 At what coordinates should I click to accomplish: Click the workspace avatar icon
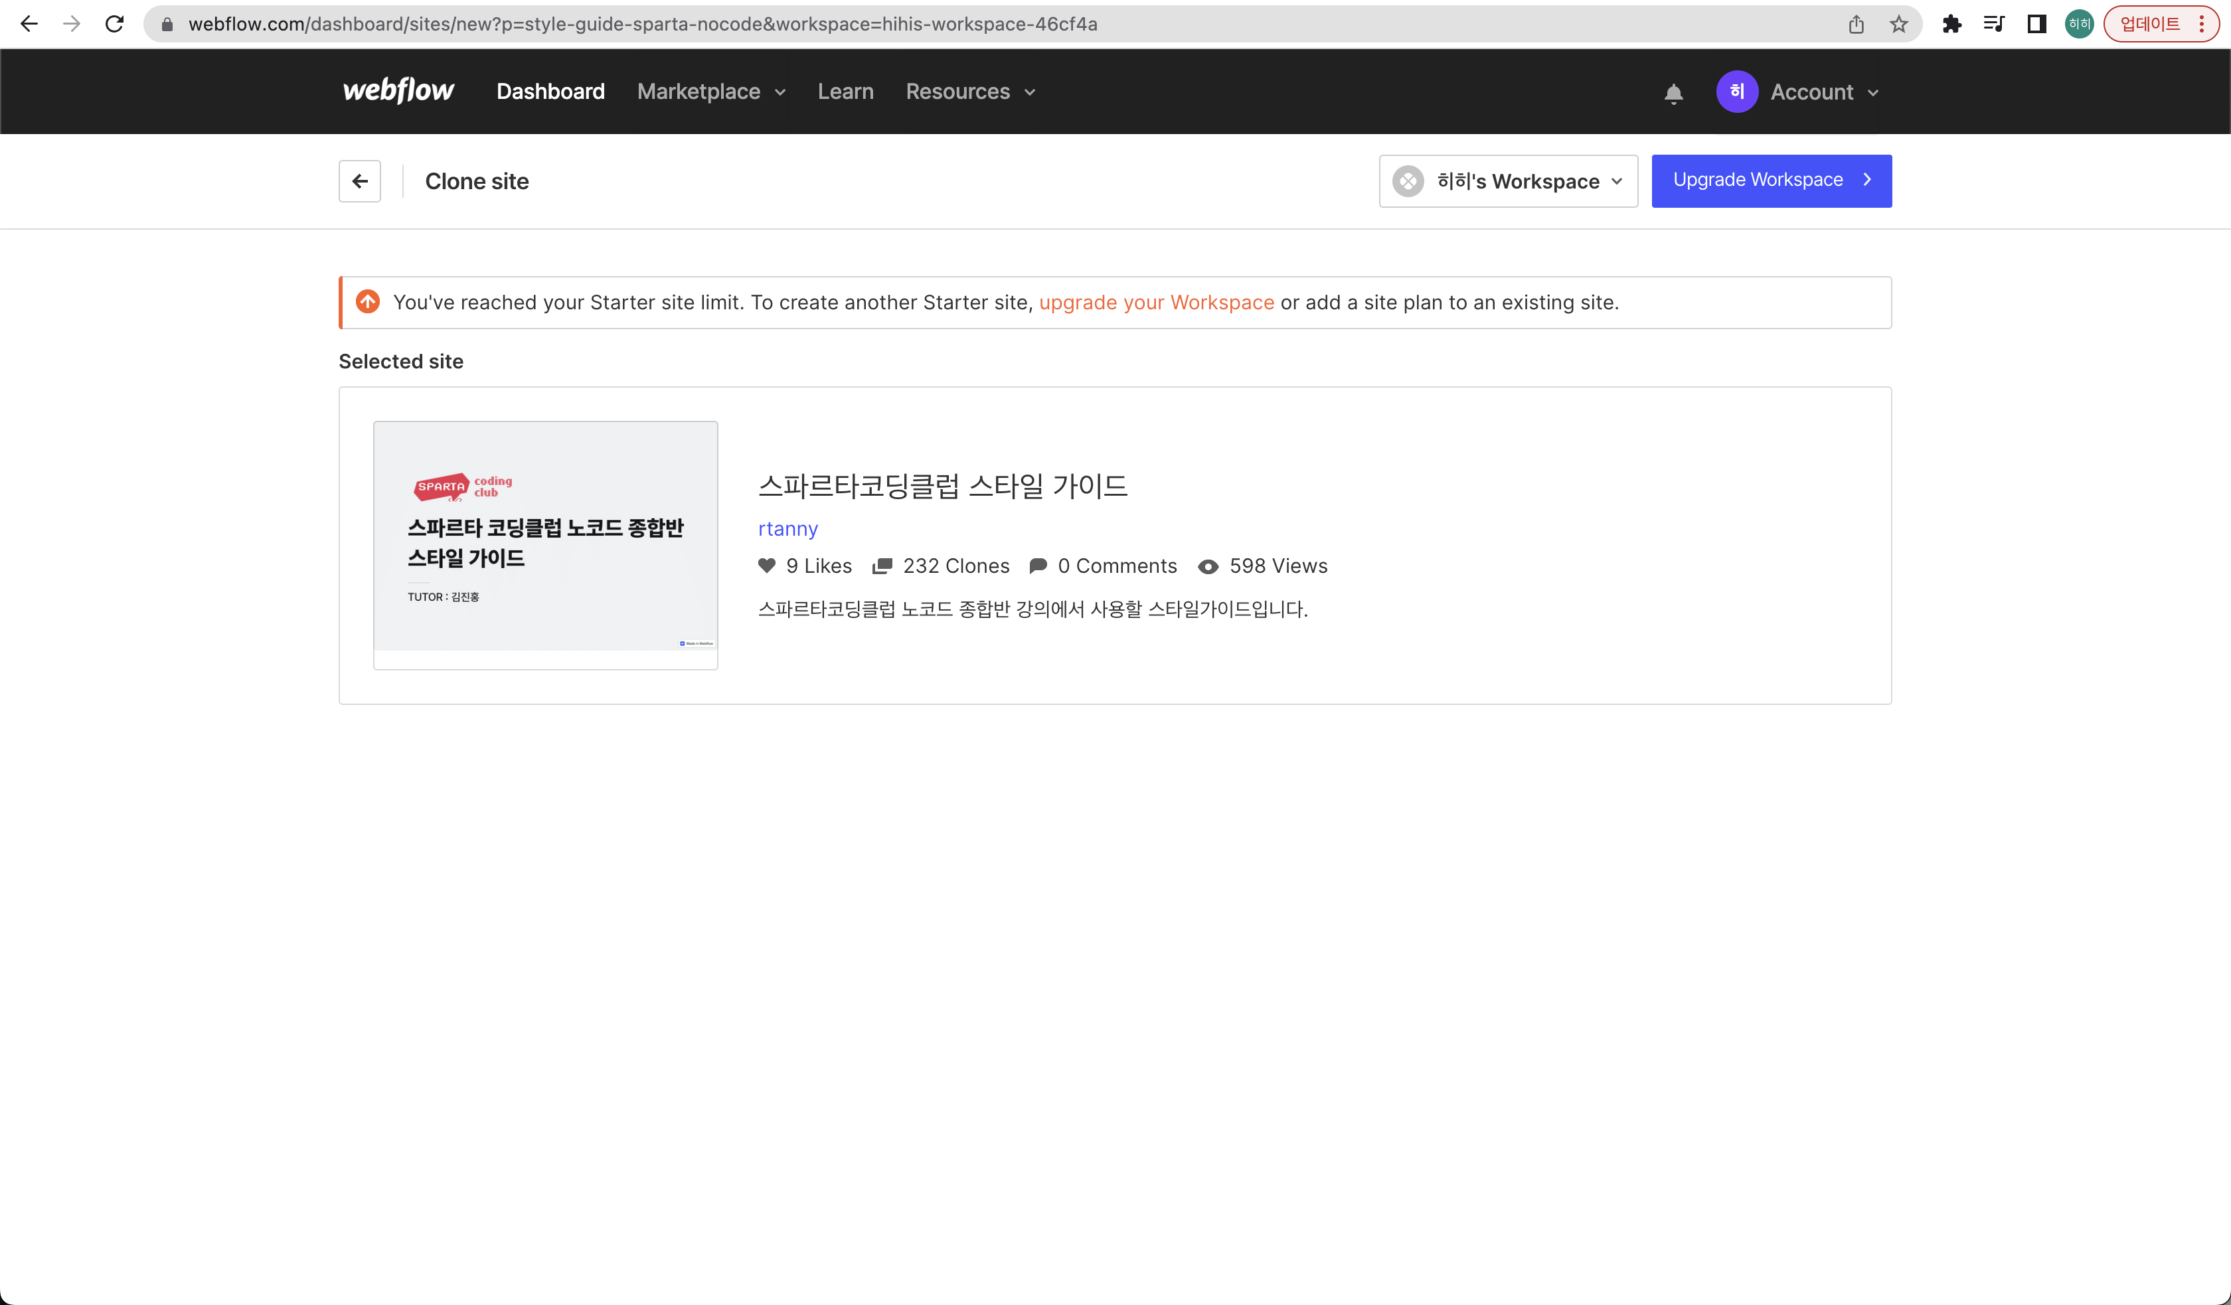tap(1408, 181)
